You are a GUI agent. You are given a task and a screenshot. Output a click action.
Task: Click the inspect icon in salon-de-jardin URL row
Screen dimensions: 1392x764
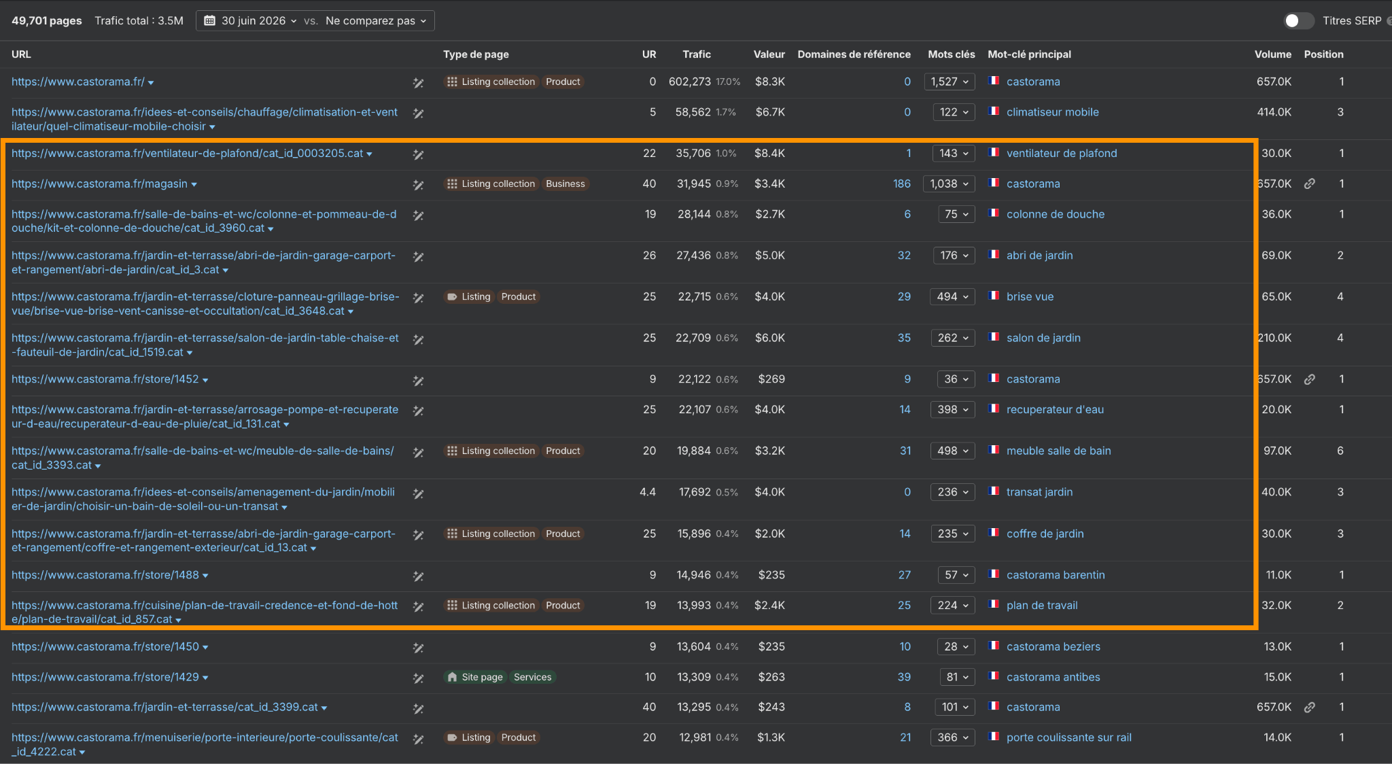tap(418, 339)
